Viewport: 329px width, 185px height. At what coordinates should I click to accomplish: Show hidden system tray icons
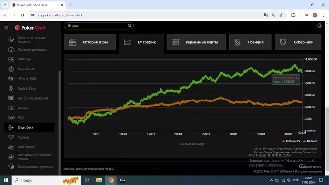pos(271,180)
